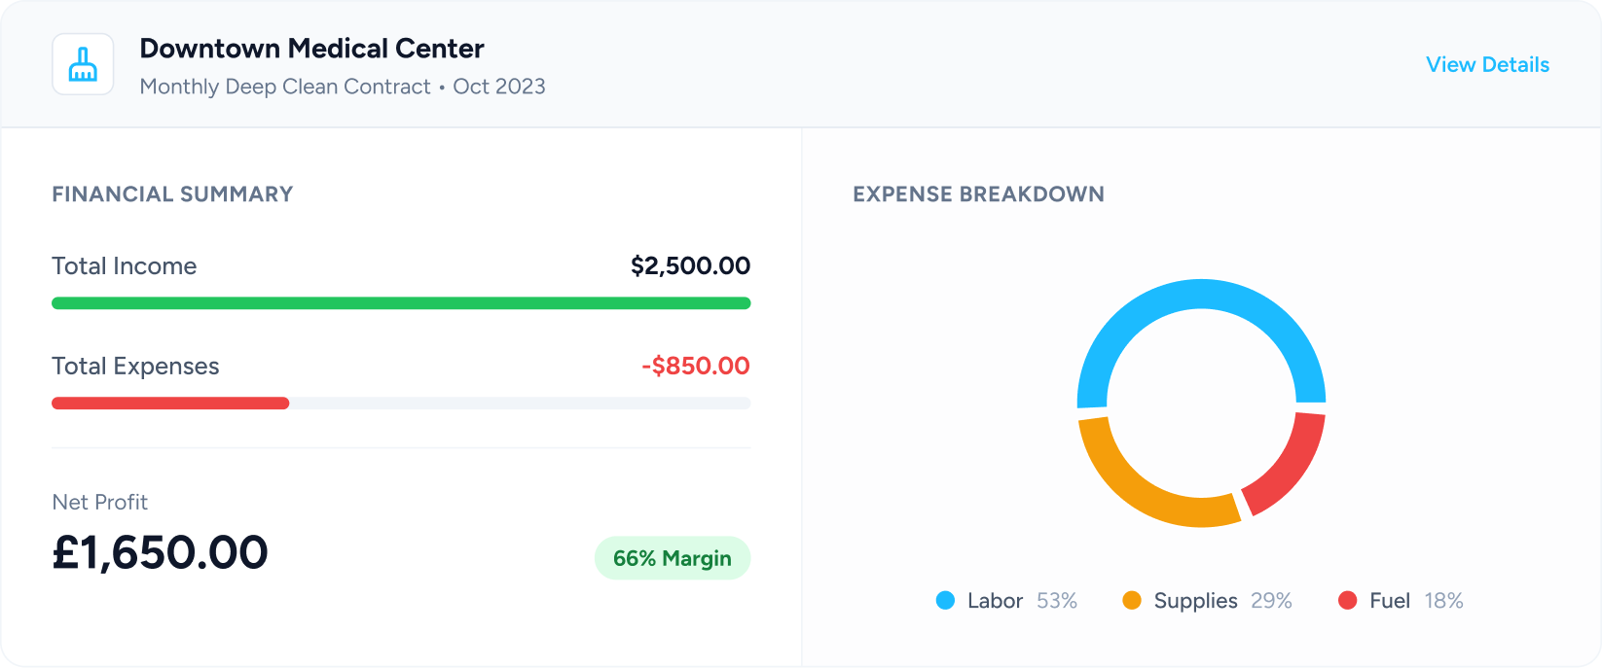Select the blue Labor donut segment
Viewport: 1602px width, 668px height.
pyautogui.click(x=1201, y=295)
